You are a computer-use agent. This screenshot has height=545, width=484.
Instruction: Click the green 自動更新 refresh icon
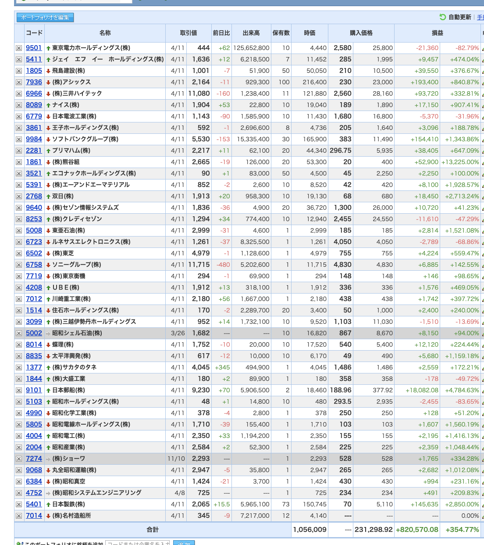click(x=443, y=17)
